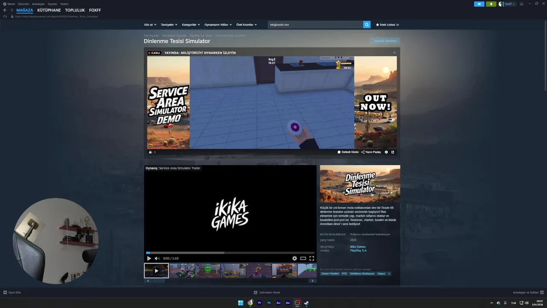
Task: Play the Service Area Simulator trailer
Action: (149, 258)
